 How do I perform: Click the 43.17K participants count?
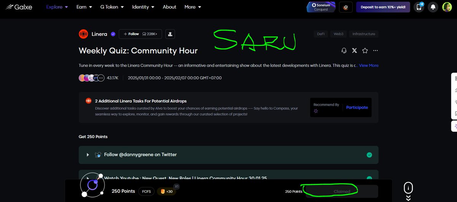tap(112, 78)
